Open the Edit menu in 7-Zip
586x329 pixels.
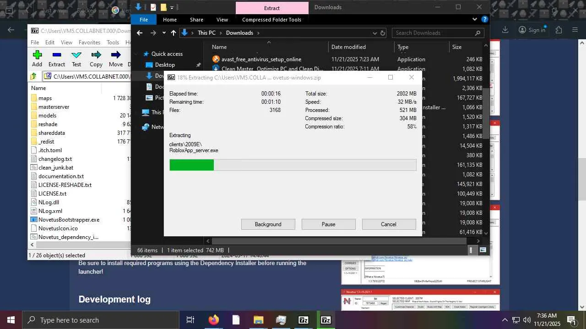pyautogui.click(x=50, y=42)
